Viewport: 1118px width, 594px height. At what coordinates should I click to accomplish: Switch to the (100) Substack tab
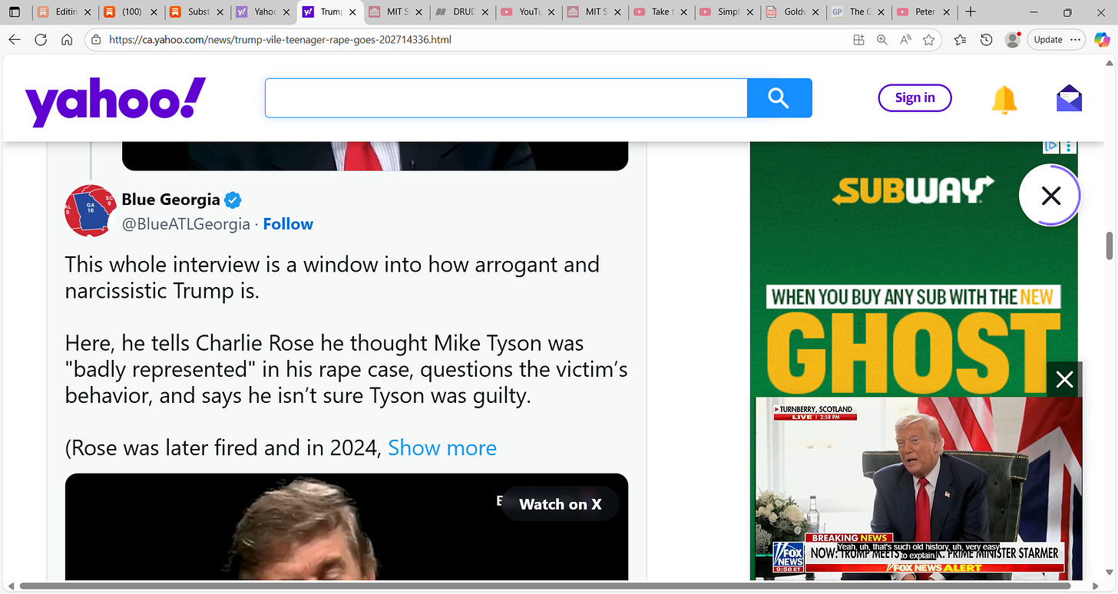pyautogui.click(x=131, y=12)
